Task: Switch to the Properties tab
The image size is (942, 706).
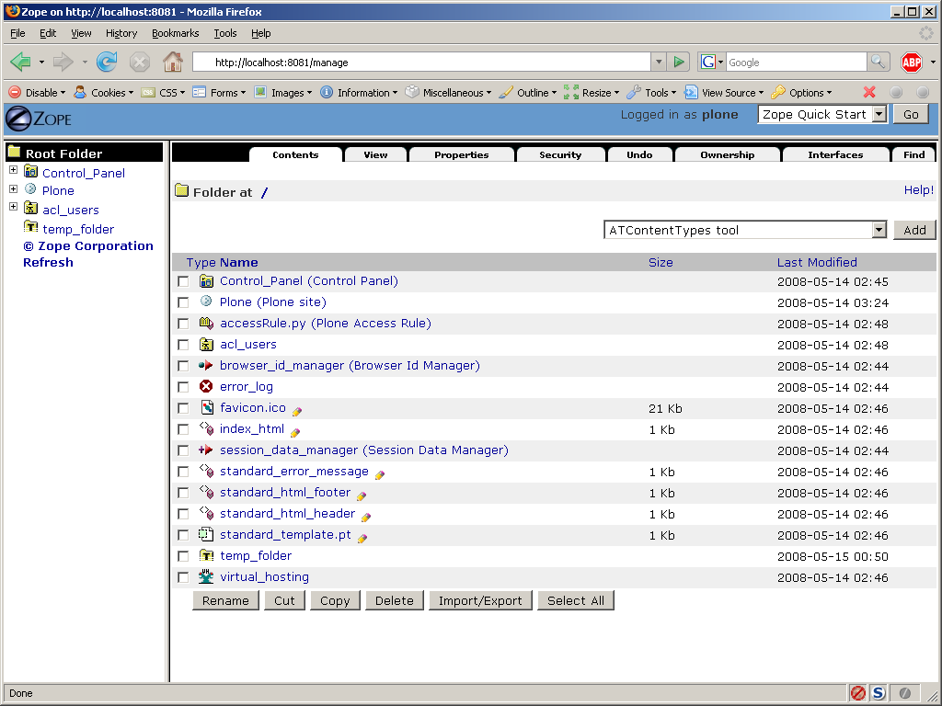Action: coord(462,154)
